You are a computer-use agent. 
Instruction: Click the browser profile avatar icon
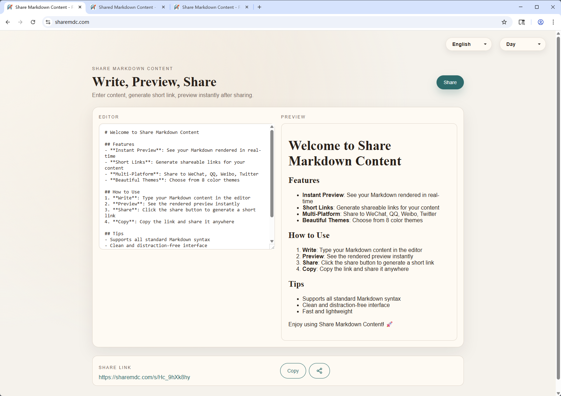coord(540,22)
